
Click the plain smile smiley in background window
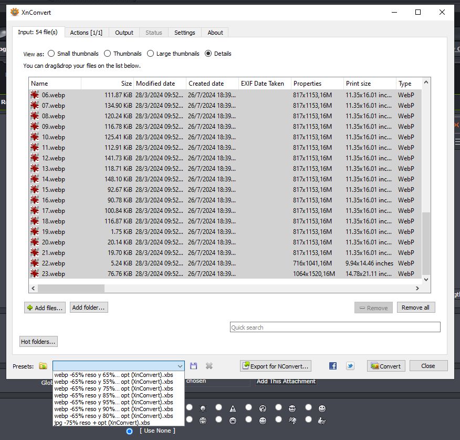click(x=322, y=408)
